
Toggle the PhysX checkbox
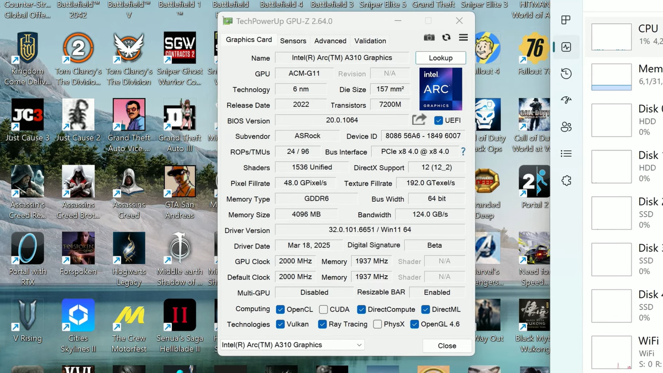(377, 324)
